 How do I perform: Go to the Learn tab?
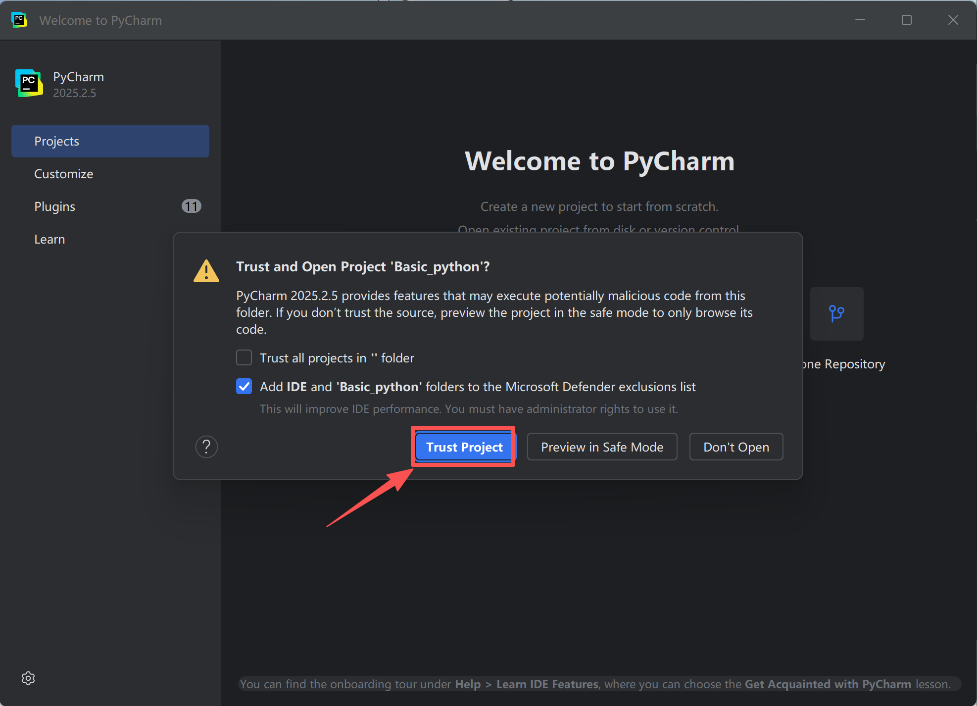49,239
